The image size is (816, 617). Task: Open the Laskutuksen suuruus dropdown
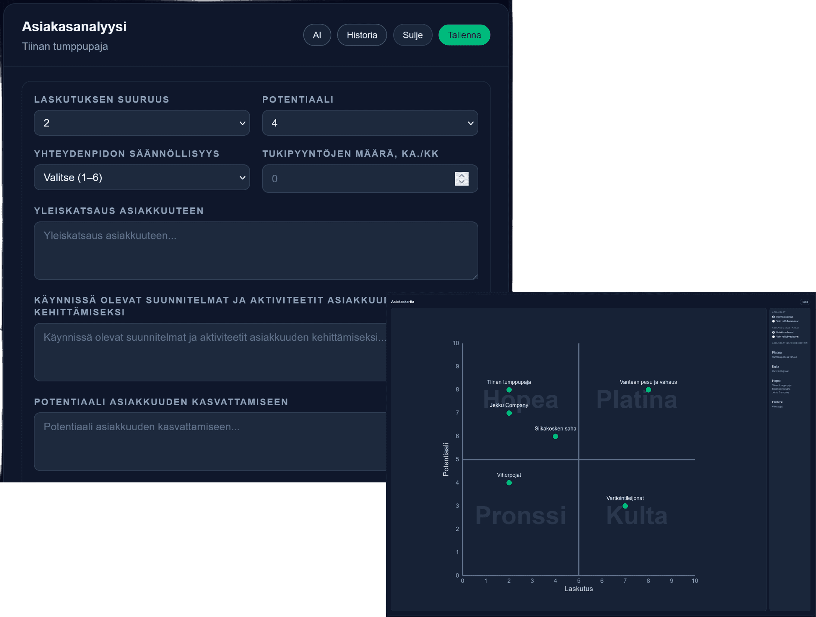[142, 123]
